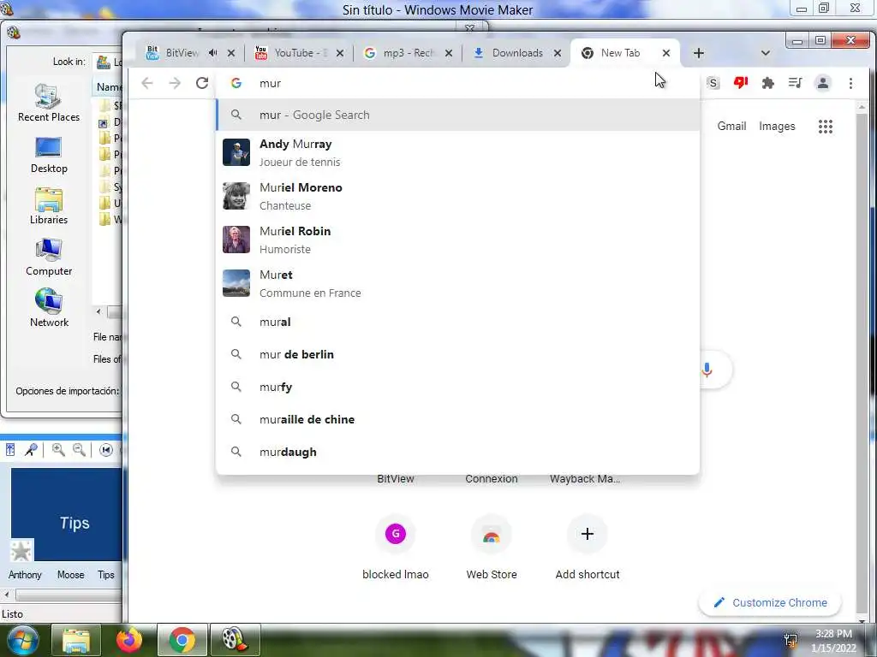
Task: Select the 'murdaugh' suggestion
Action: click(458, 452)
